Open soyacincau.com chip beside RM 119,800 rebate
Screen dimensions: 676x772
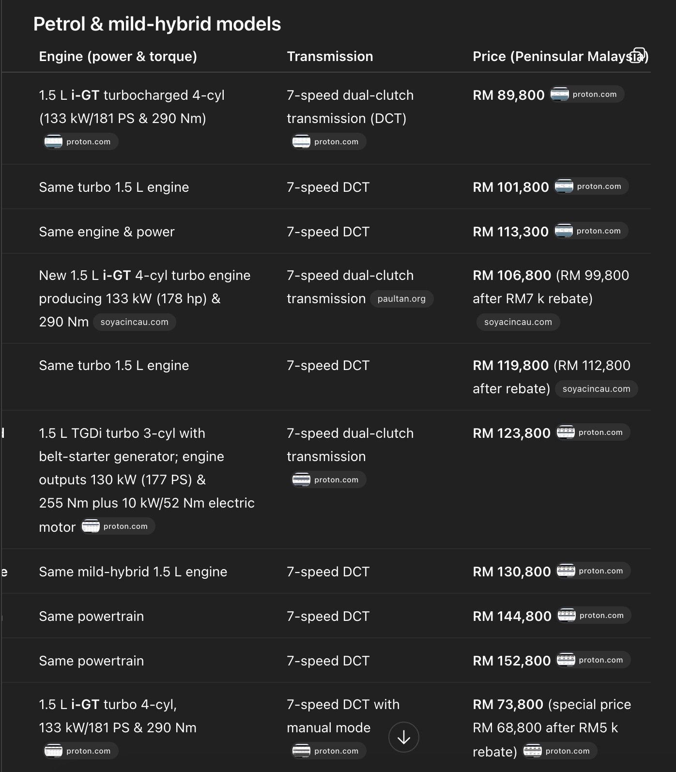[596, 389]
